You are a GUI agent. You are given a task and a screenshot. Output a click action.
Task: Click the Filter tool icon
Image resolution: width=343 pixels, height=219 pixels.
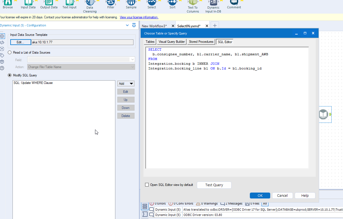pos(111,2)
